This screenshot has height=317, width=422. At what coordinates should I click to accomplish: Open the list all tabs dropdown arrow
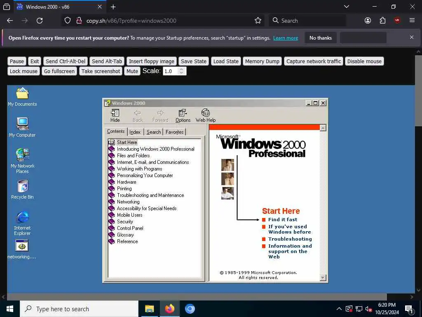[x=346, y=7]
